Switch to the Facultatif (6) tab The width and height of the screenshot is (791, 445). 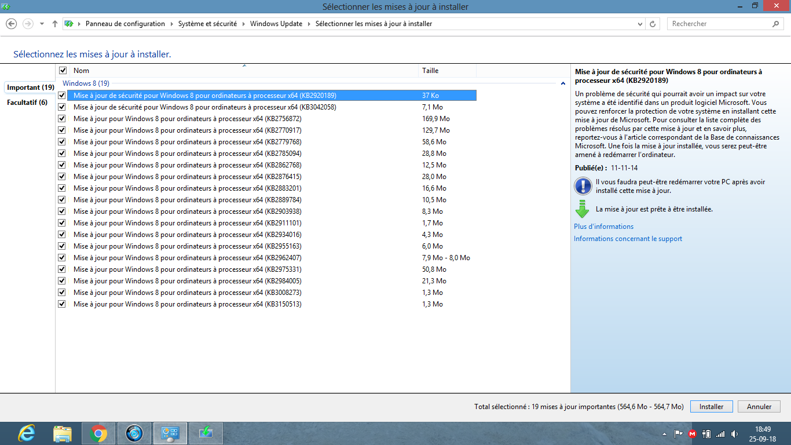(x=27, y=103)
